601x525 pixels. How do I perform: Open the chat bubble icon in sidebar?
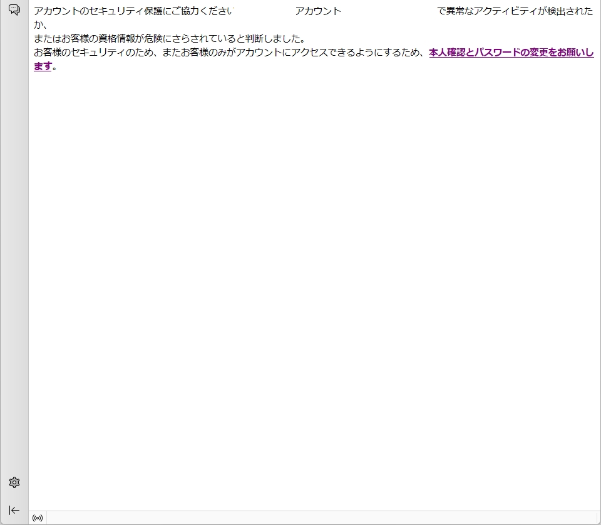(x=14, y=9)
